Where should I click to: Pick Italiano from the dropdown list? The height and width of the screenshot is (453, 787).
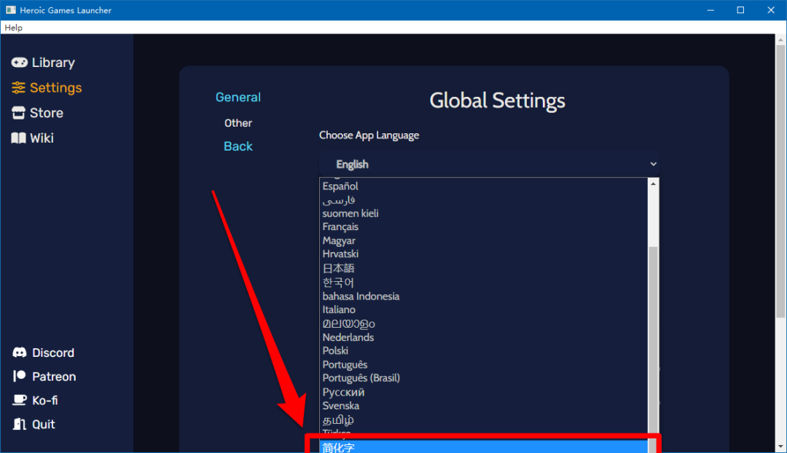click(x=340, y=310)
